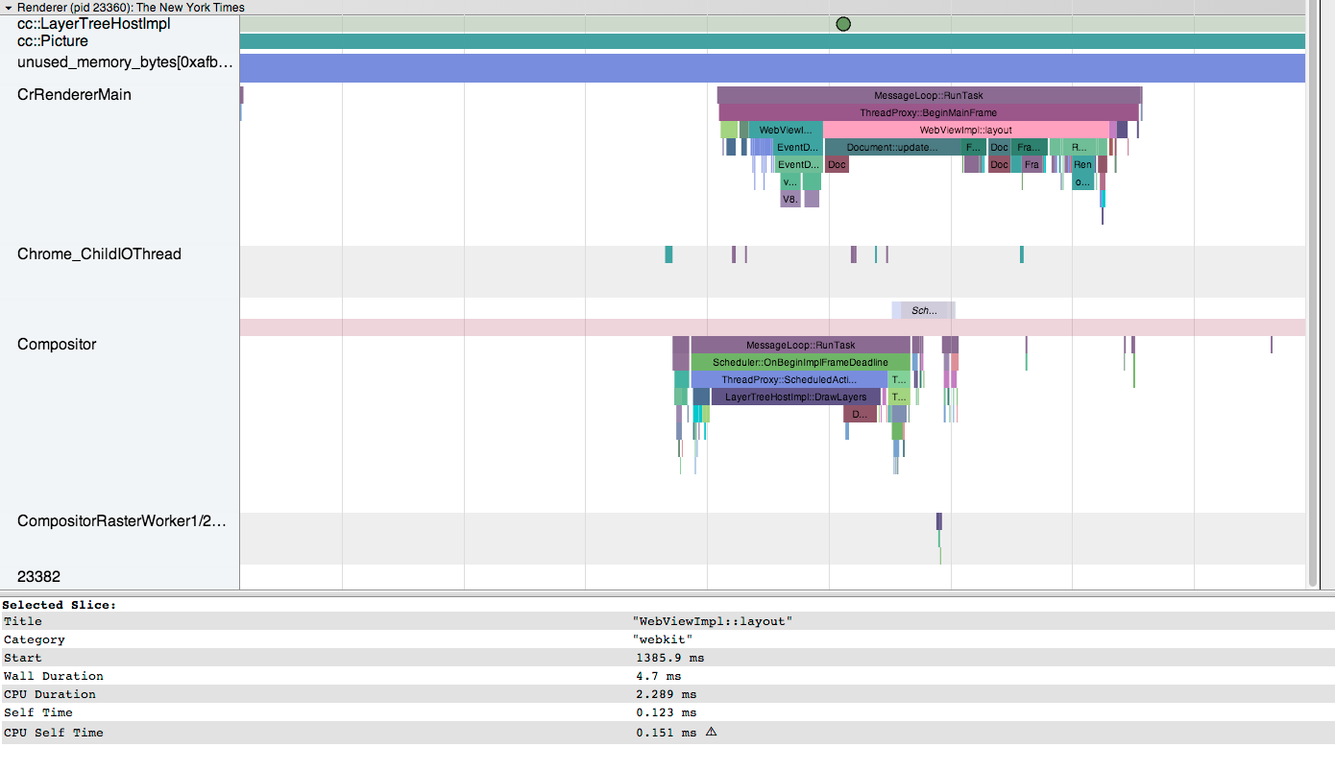1335x771 pixels.
Task: Select the Scheduler::OnBeginImplFrameDeadline slice
Action: [x=800, y=363]
